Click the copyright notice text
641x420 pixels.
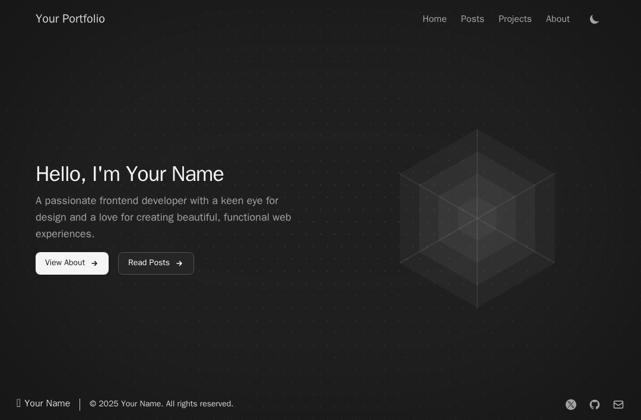[x=161, y=404]
